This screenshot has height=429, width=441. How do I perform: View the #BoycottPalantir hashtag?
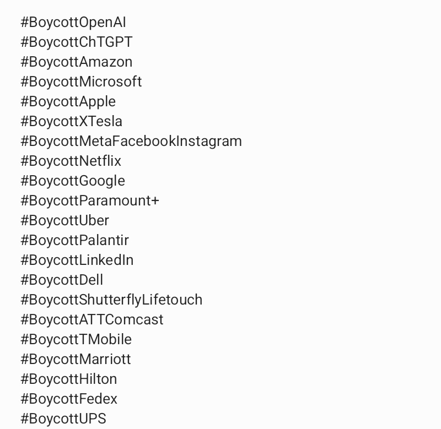(75, 241)
